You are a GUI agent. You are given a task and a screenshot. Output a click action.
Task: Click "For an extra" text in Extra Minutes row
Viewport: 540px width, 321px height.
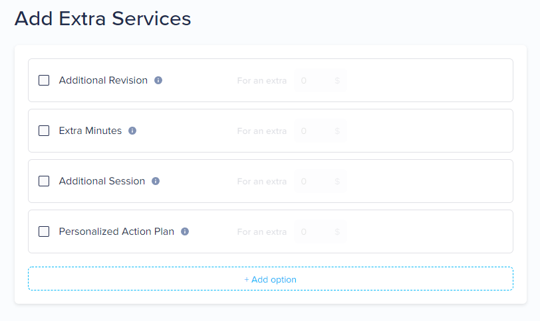click(x=262, y=131)
